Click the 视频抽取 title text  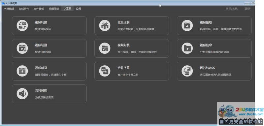206,22
